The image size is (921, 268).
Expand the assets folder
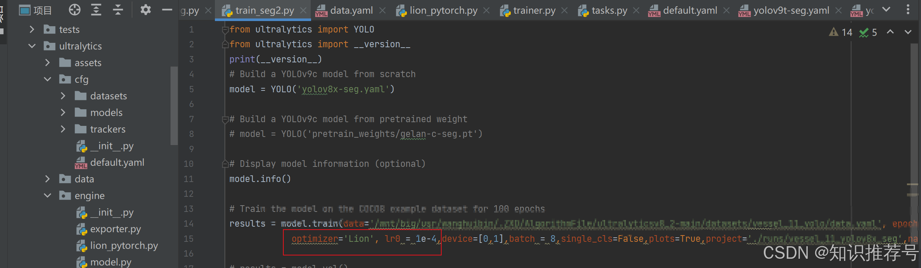click(47, 62)
